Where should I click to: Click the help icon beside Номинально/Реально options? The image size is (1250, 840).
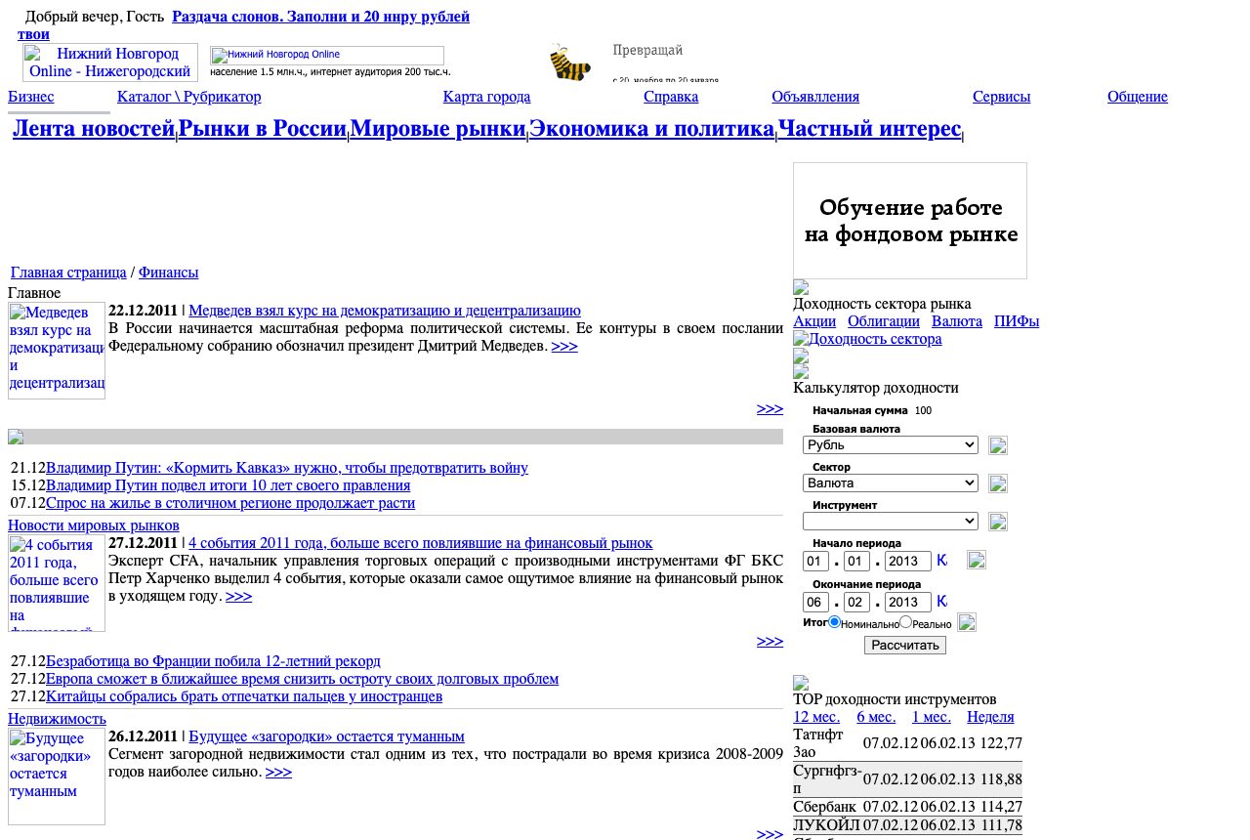pos(966,622)
